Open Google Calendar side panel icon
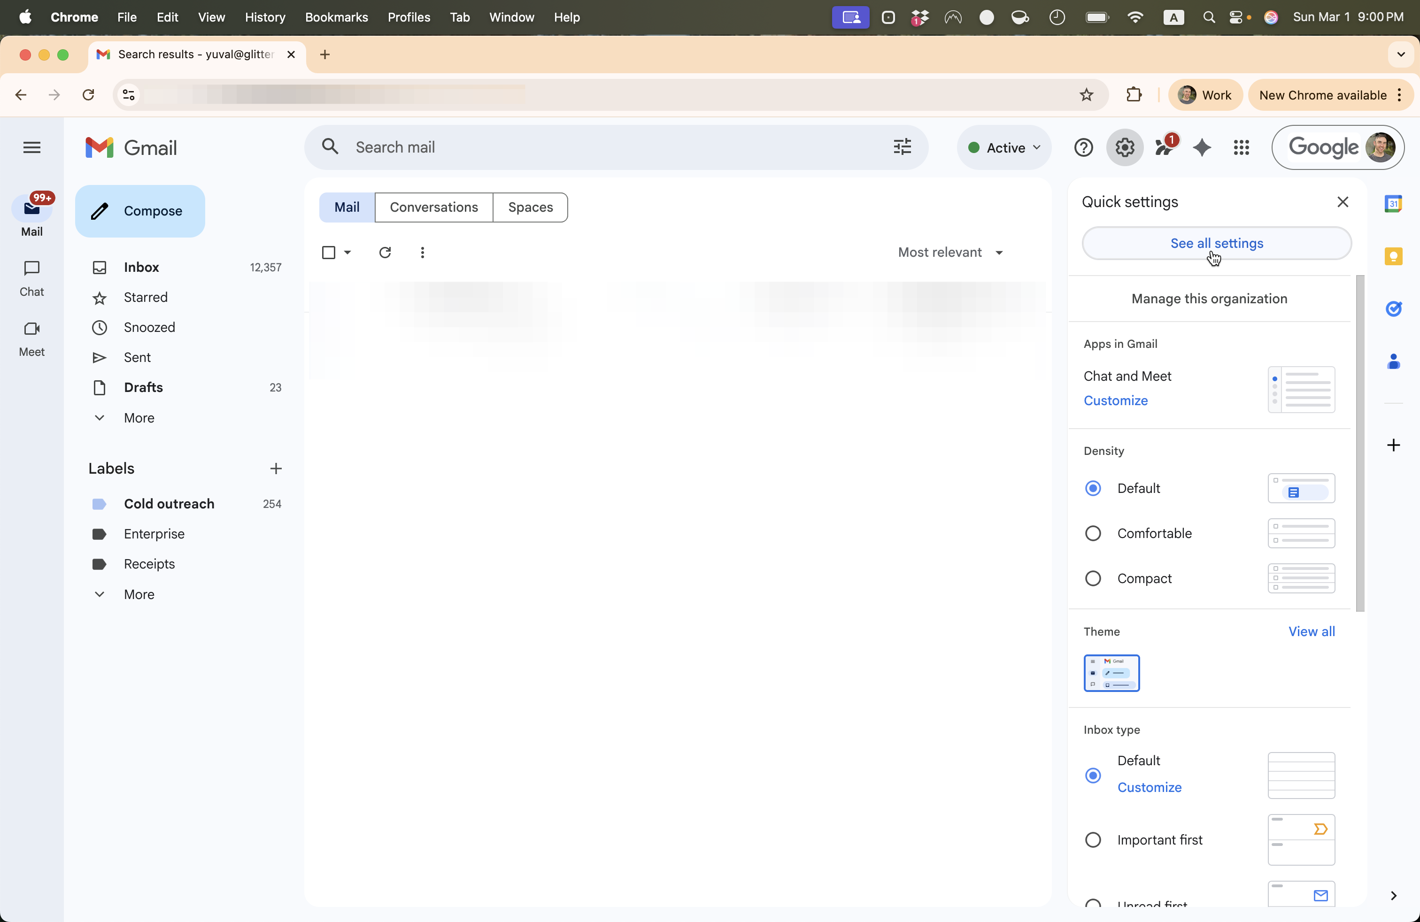1420x922 pixels. point(1393,204)
